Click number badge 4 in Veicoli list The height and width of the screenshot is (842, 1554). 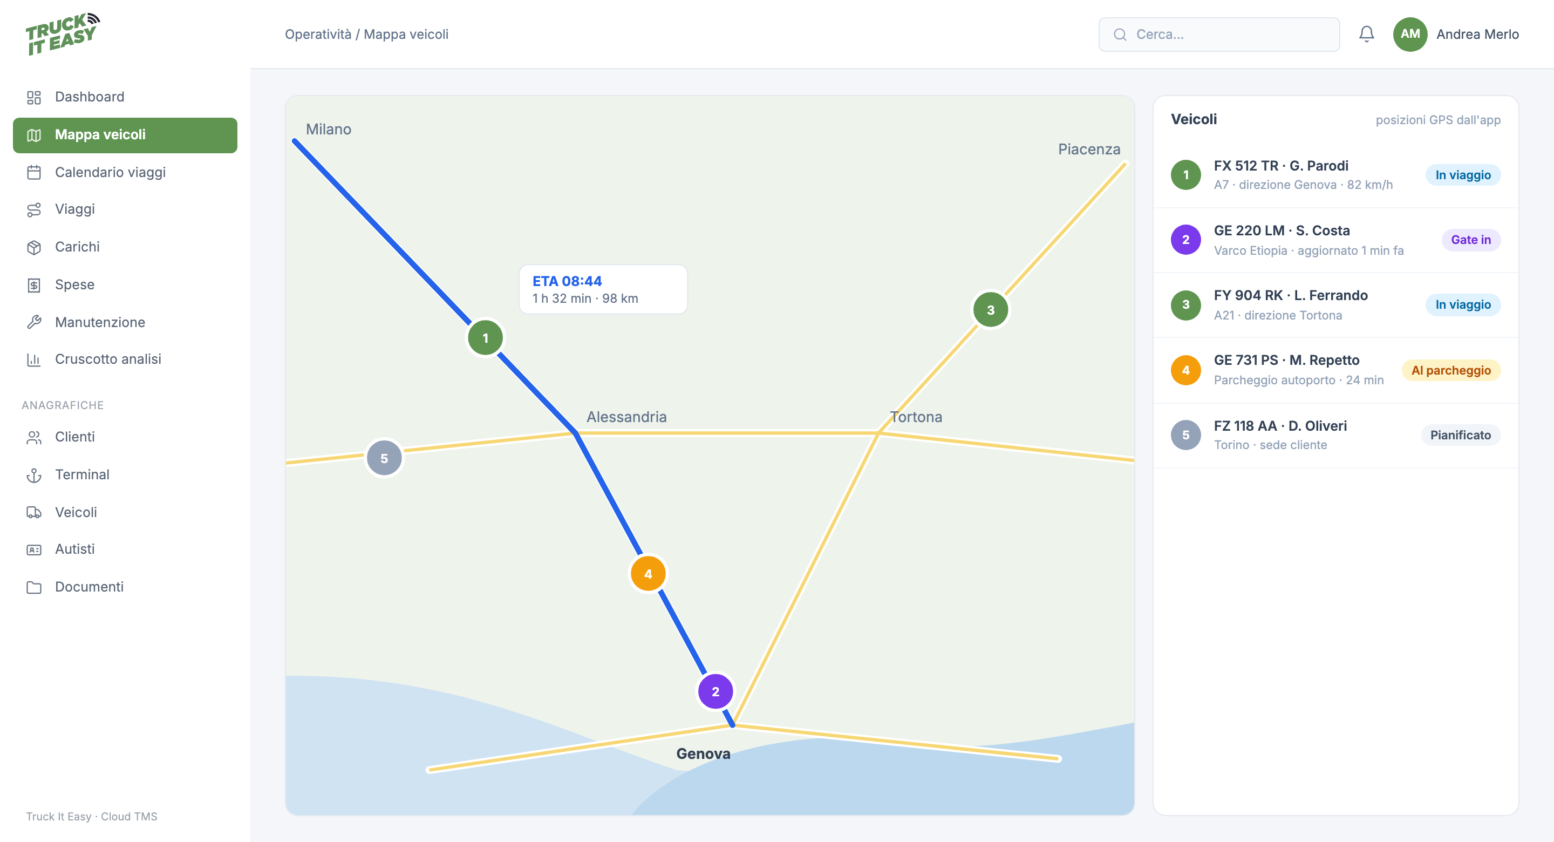(1185, 370)
